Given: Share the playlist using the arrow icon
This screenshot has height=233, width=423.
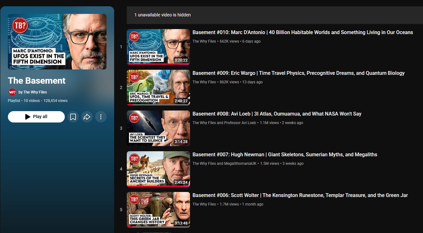Looking at the screenshot, I should pos(87,117).
